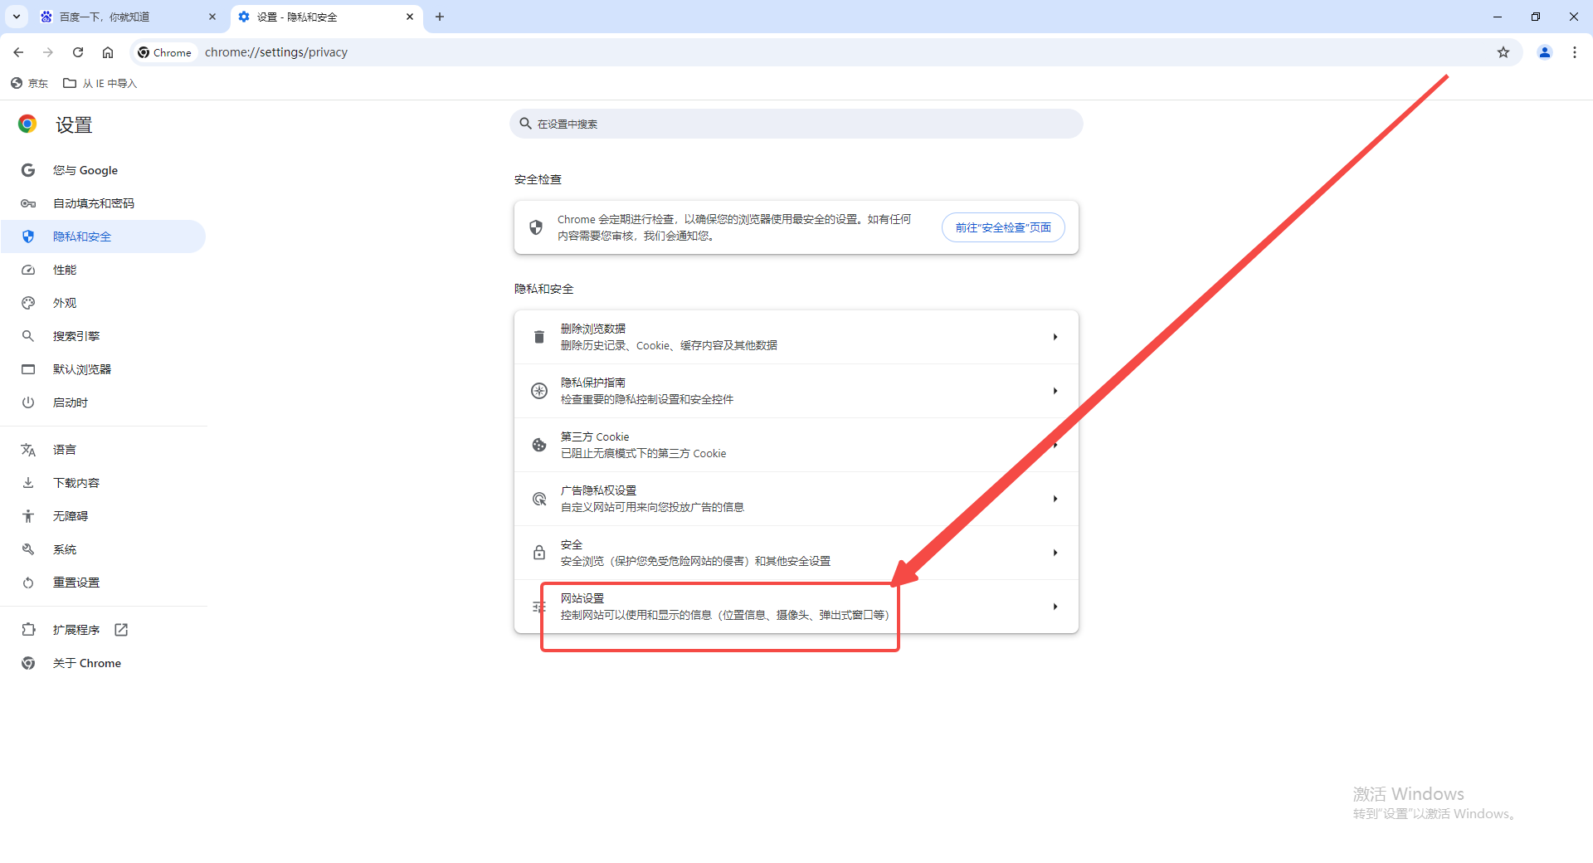The height and width of the screenshot is (863, 1593).
Task: Open the profile avatar menu
Action: (x=1545, y=52)
